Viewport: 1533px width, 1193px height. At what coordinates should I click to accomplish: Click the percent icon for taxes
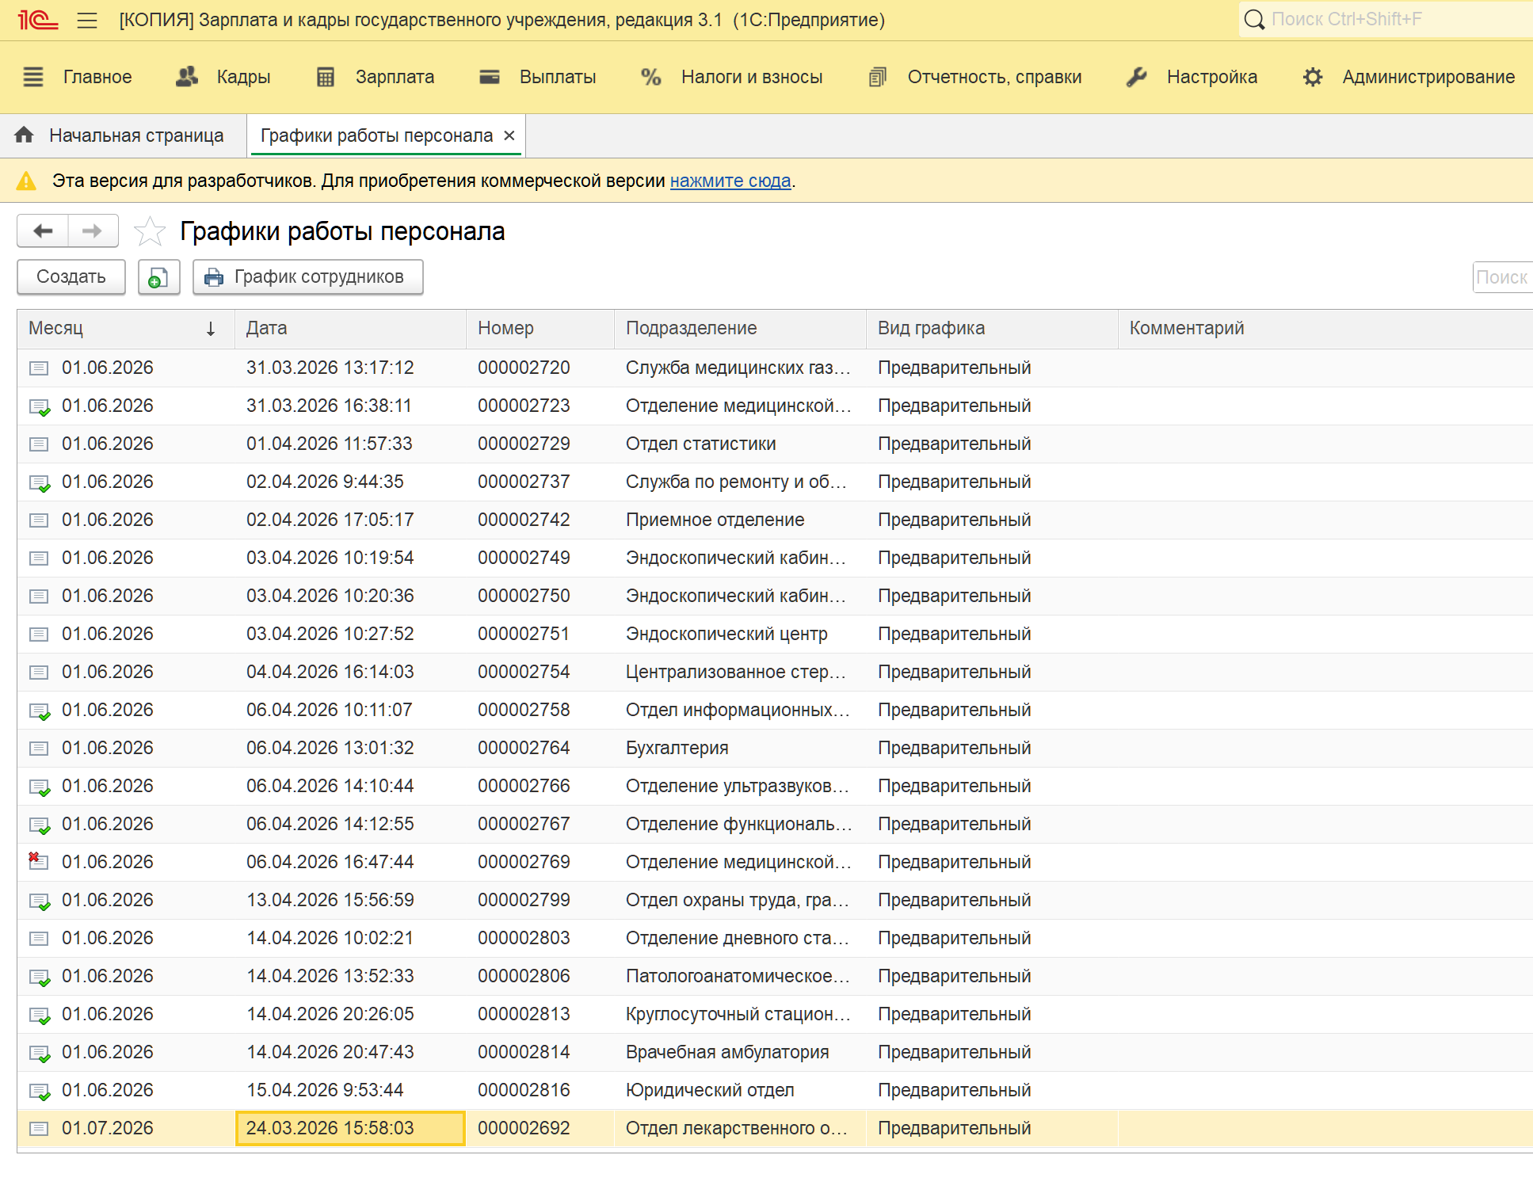[651, 77]
